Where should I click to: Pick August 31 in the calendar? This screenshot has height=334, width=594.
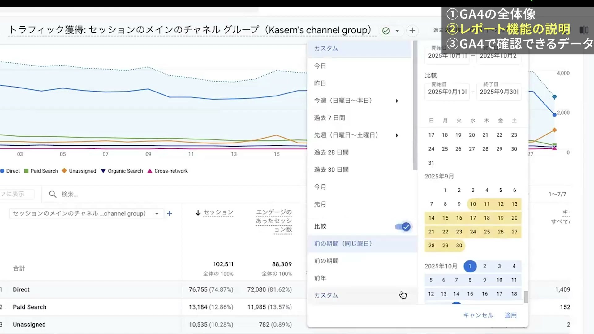pyautogui.click(x=431, y=163)
